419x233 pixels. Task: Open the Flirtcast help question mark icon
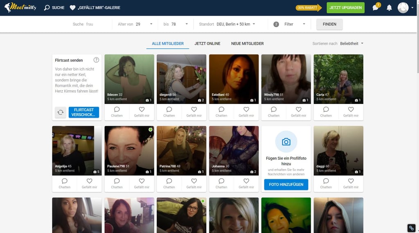click(96, 60)
